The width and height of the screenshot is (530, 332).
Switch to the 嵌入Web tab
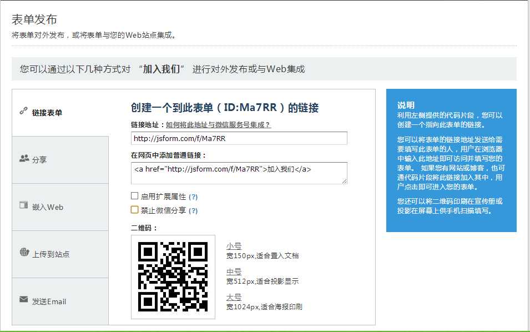click(x=60, y=207)
